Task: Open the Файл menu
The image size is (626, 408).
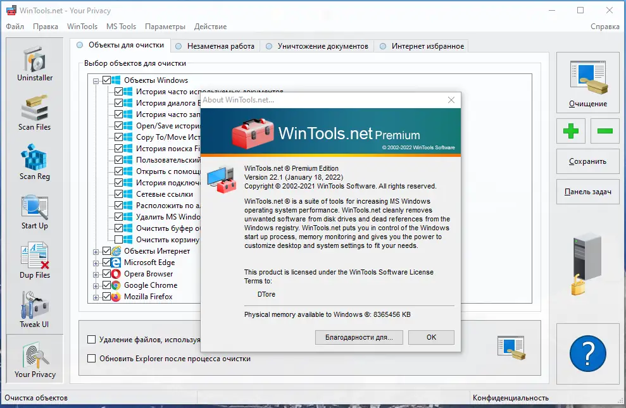Action: (15, 27)
